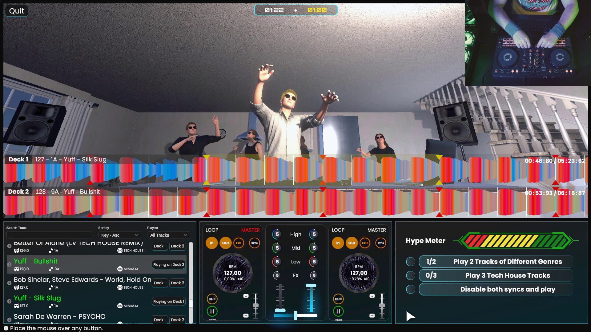Exit the loop on Deck 2

(x=365, y=243)
